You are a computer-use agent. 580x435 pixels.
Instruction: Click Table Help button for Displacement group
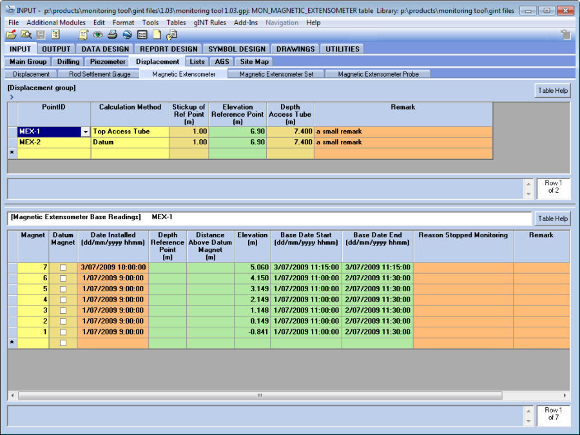pyautogui.click(x=552, y=91)
